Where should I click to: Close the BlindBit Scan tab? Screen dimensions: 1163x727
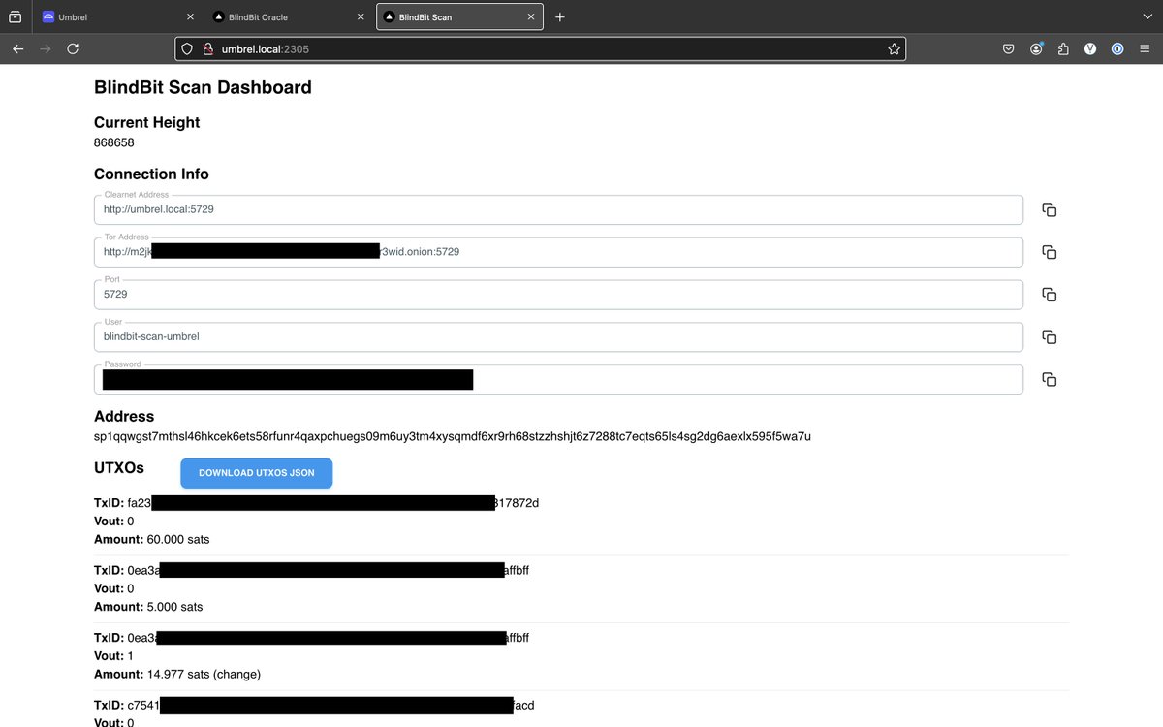click(x=531, y=17)
